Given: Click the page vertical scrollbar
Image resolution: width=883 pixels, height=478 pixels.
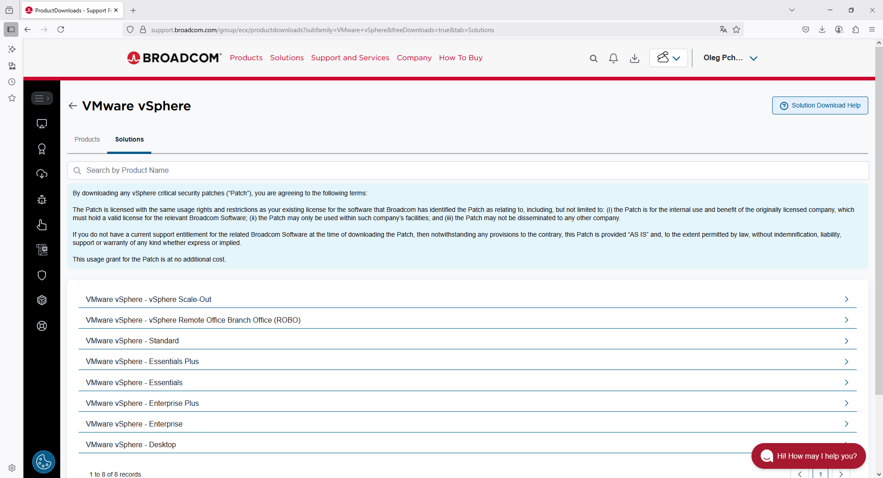Looking at the screenshot, I should pyautogui.click(x=879, y=221).
